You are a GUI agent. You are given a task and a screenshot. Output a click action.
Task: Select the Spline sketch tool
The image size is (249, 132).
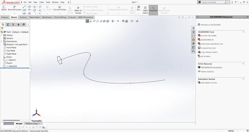35,7
